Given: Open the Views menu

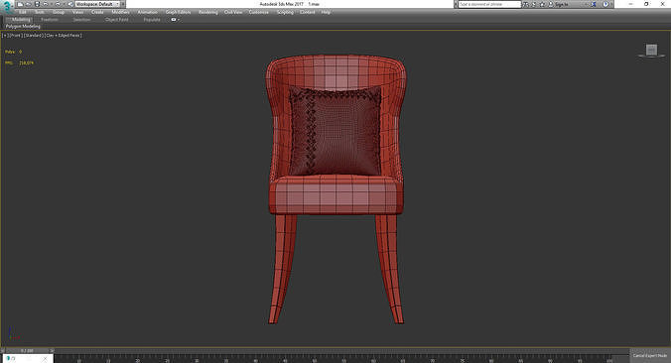Looking at the screenshot, I should [77, 12].
